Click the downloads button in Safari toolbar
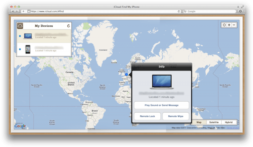 click(x=241, y=11)
